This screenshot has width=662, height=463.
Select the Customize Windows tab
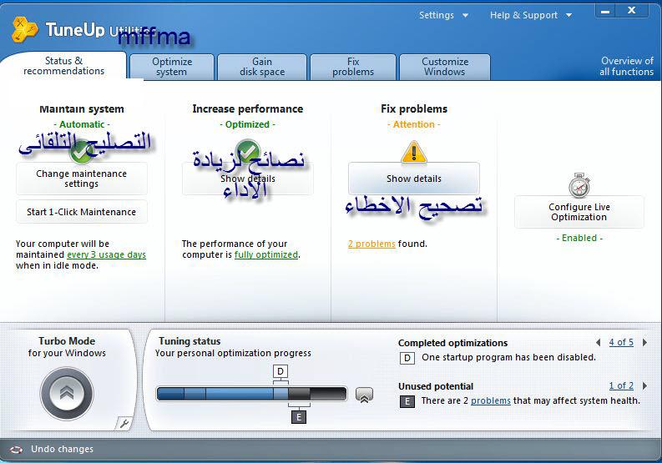coord(445,67)
